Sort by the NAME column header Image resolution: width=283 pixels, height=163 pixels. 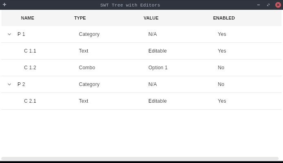(x=28, y=18)
